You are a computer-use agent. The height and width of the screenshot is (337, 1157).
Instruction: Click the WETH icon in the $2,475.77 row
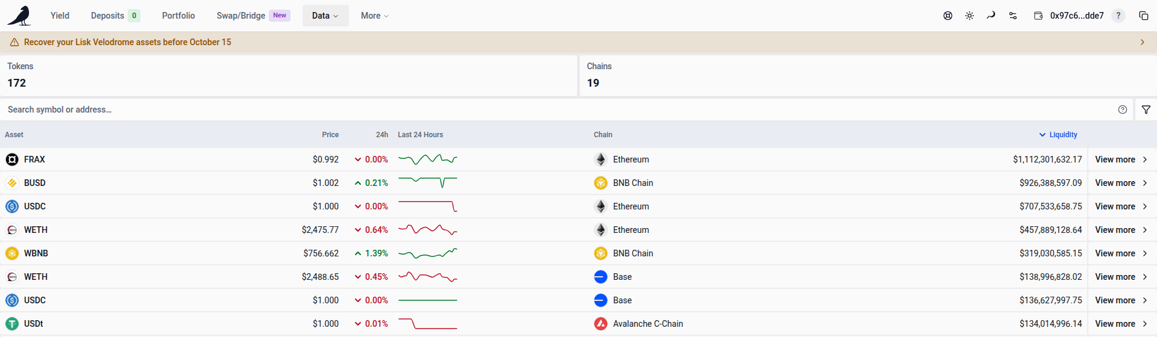12,230
